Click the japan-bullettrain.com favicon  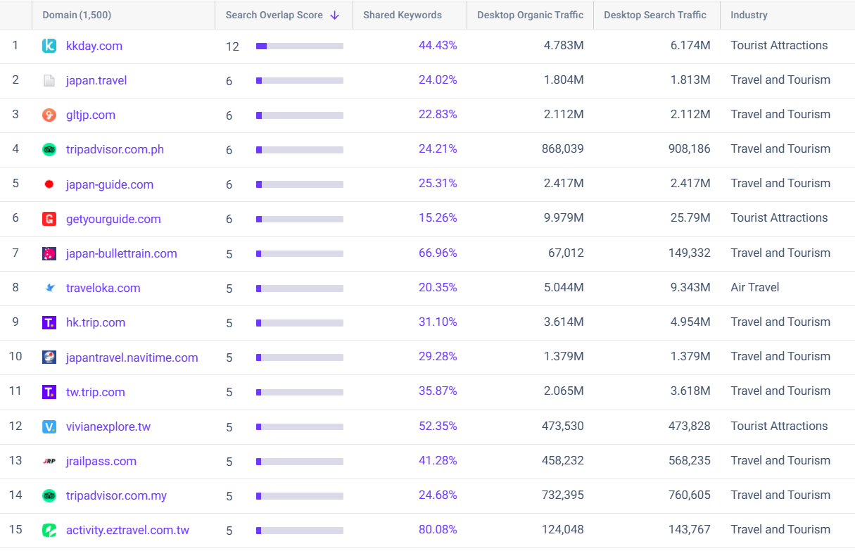pos(49,253)
